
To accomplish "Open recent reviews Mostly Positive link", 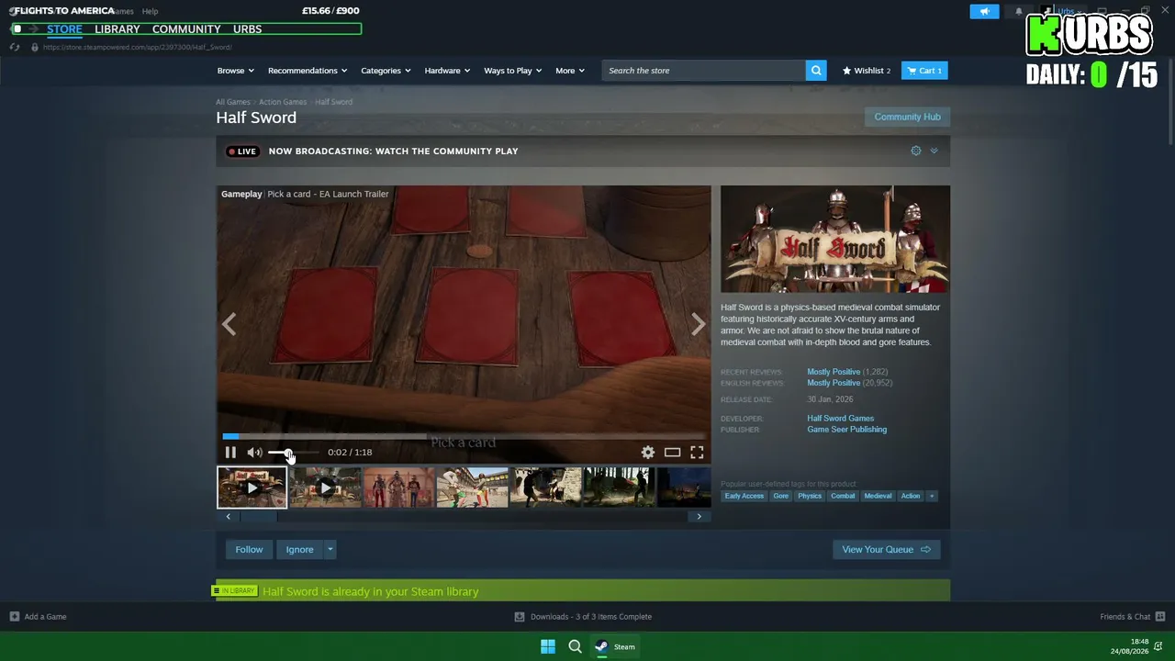I will coord(834,372).
